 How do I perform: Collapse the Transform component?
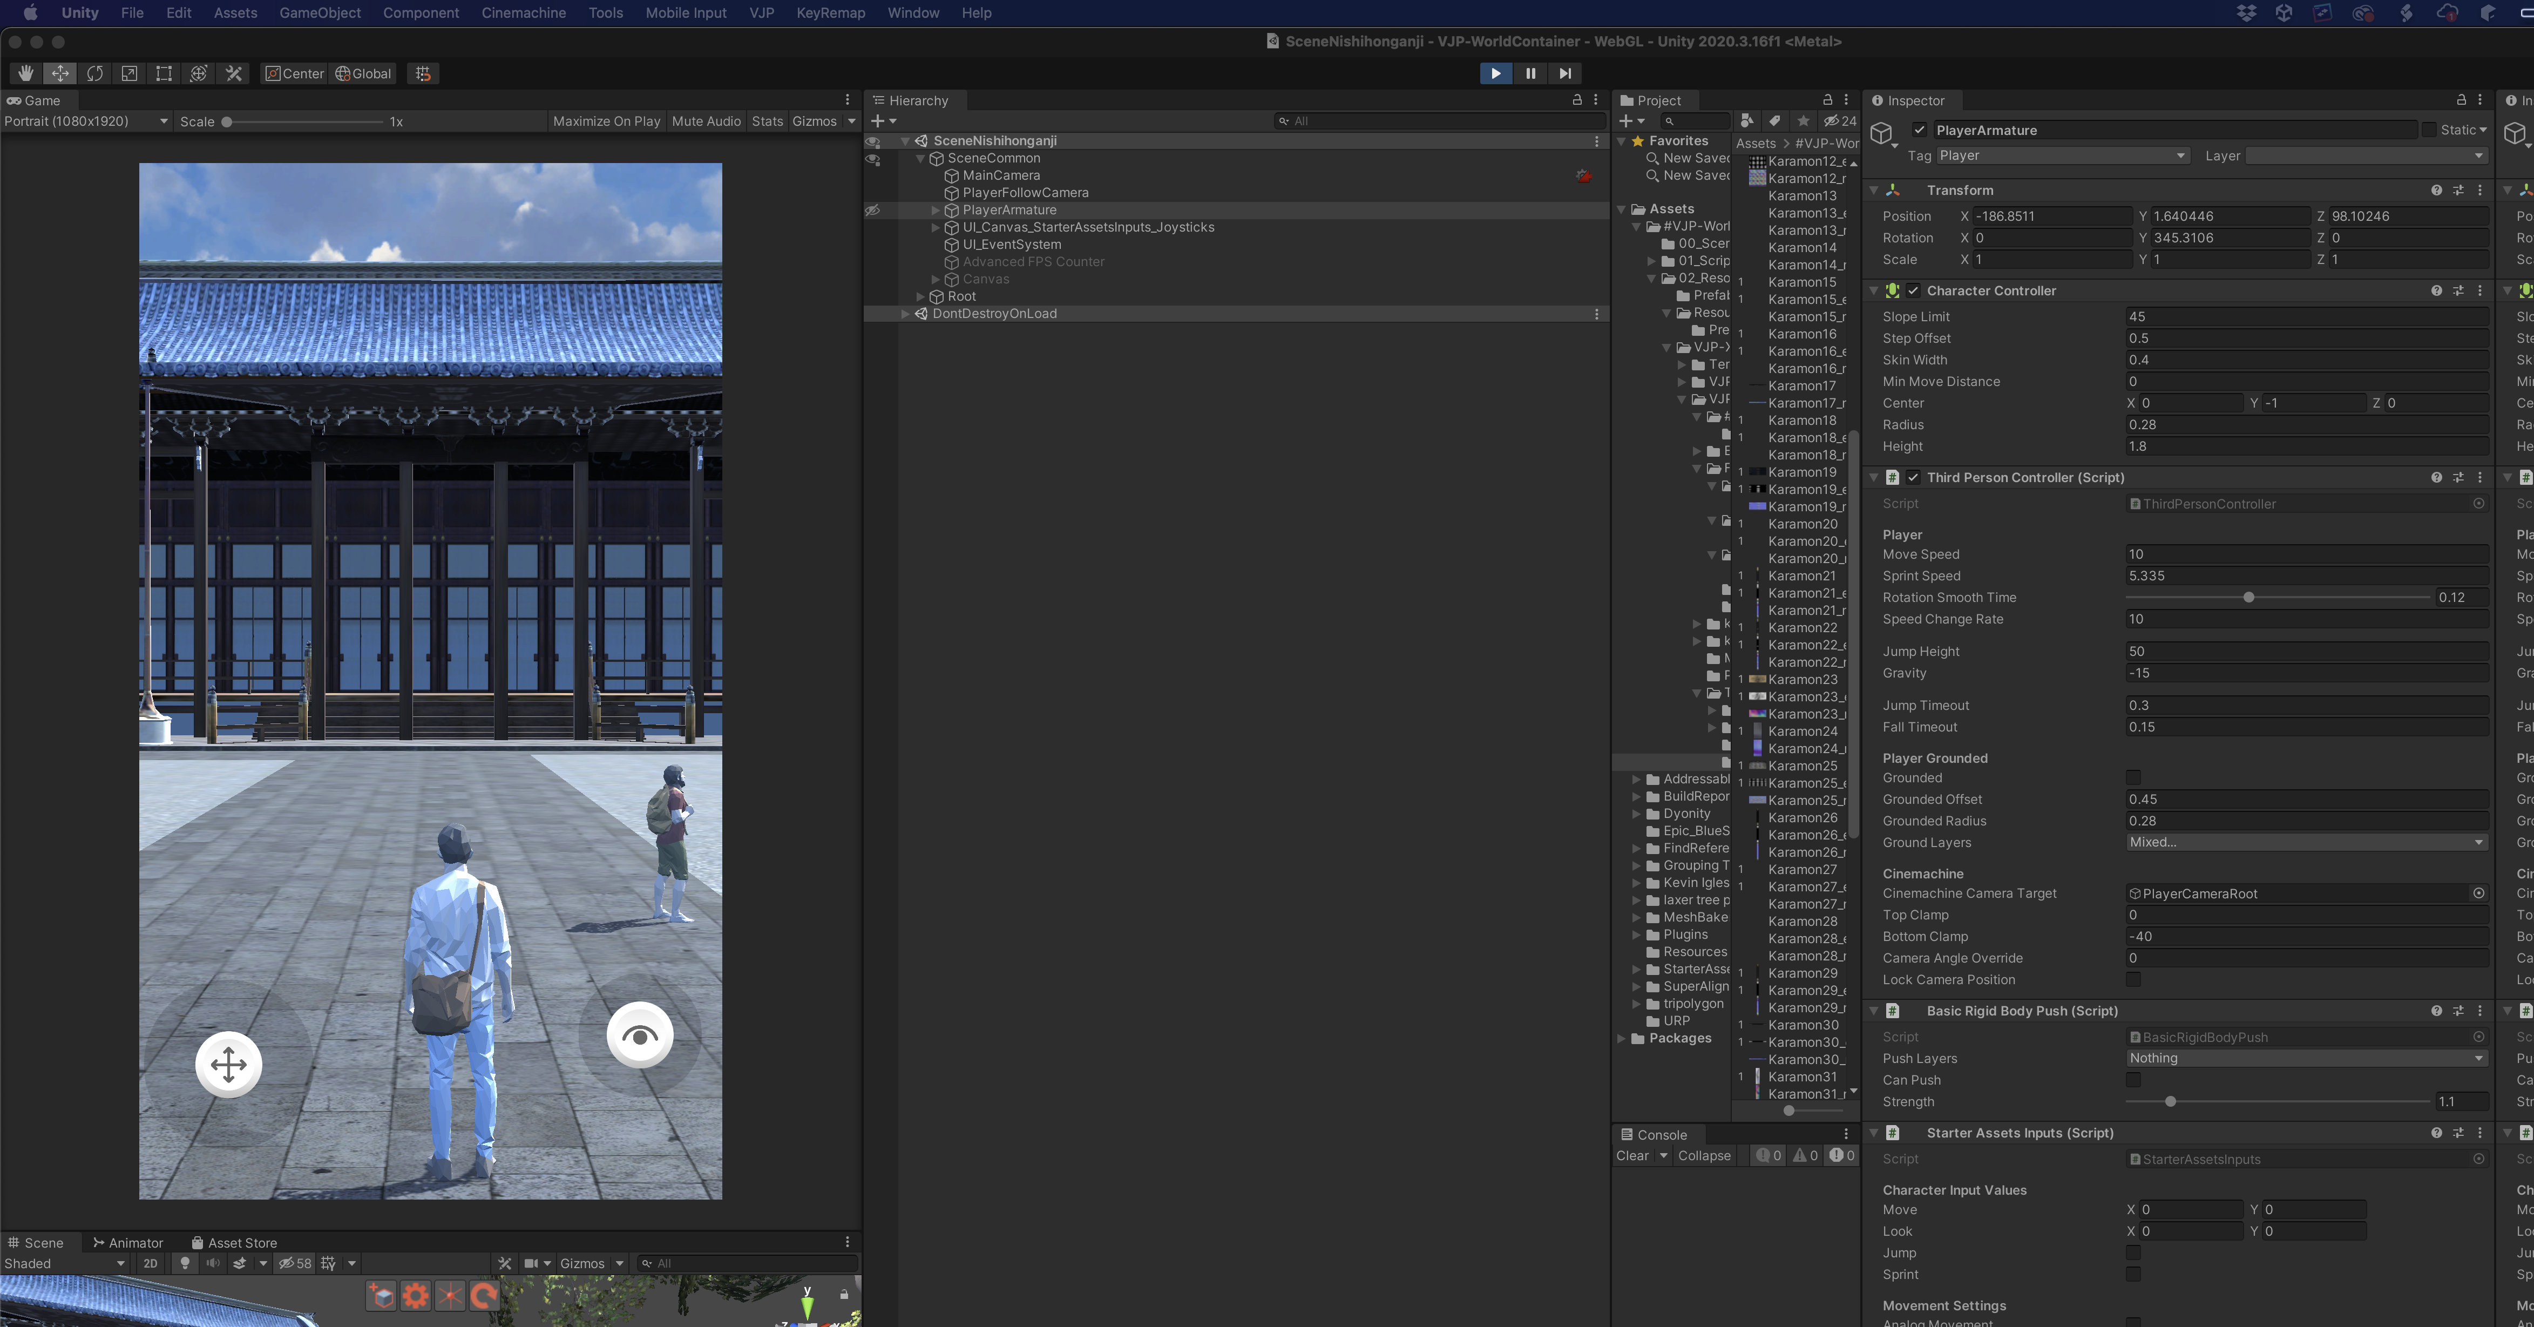[x=1874, y=190]
